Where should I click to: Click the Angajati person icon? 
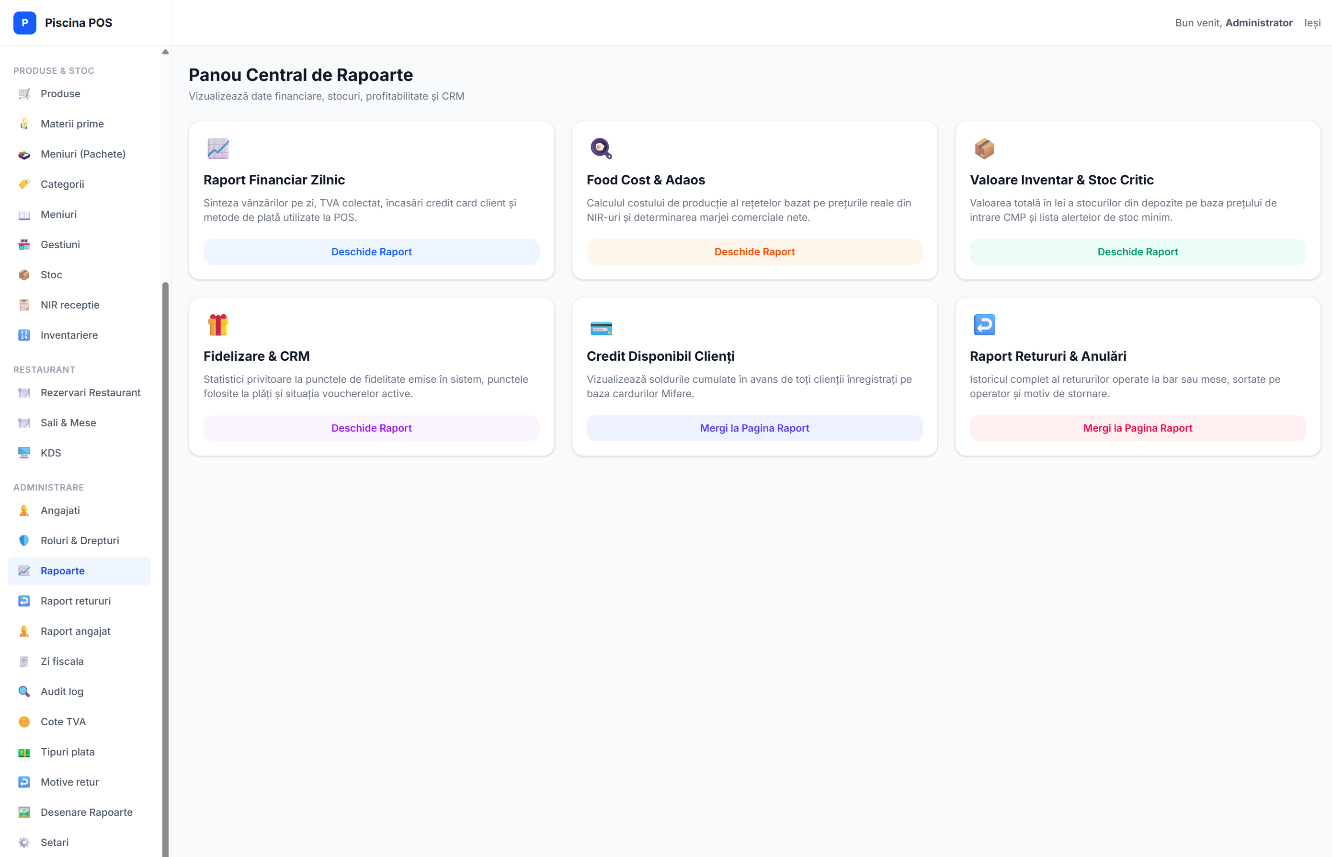click(24, 510)
